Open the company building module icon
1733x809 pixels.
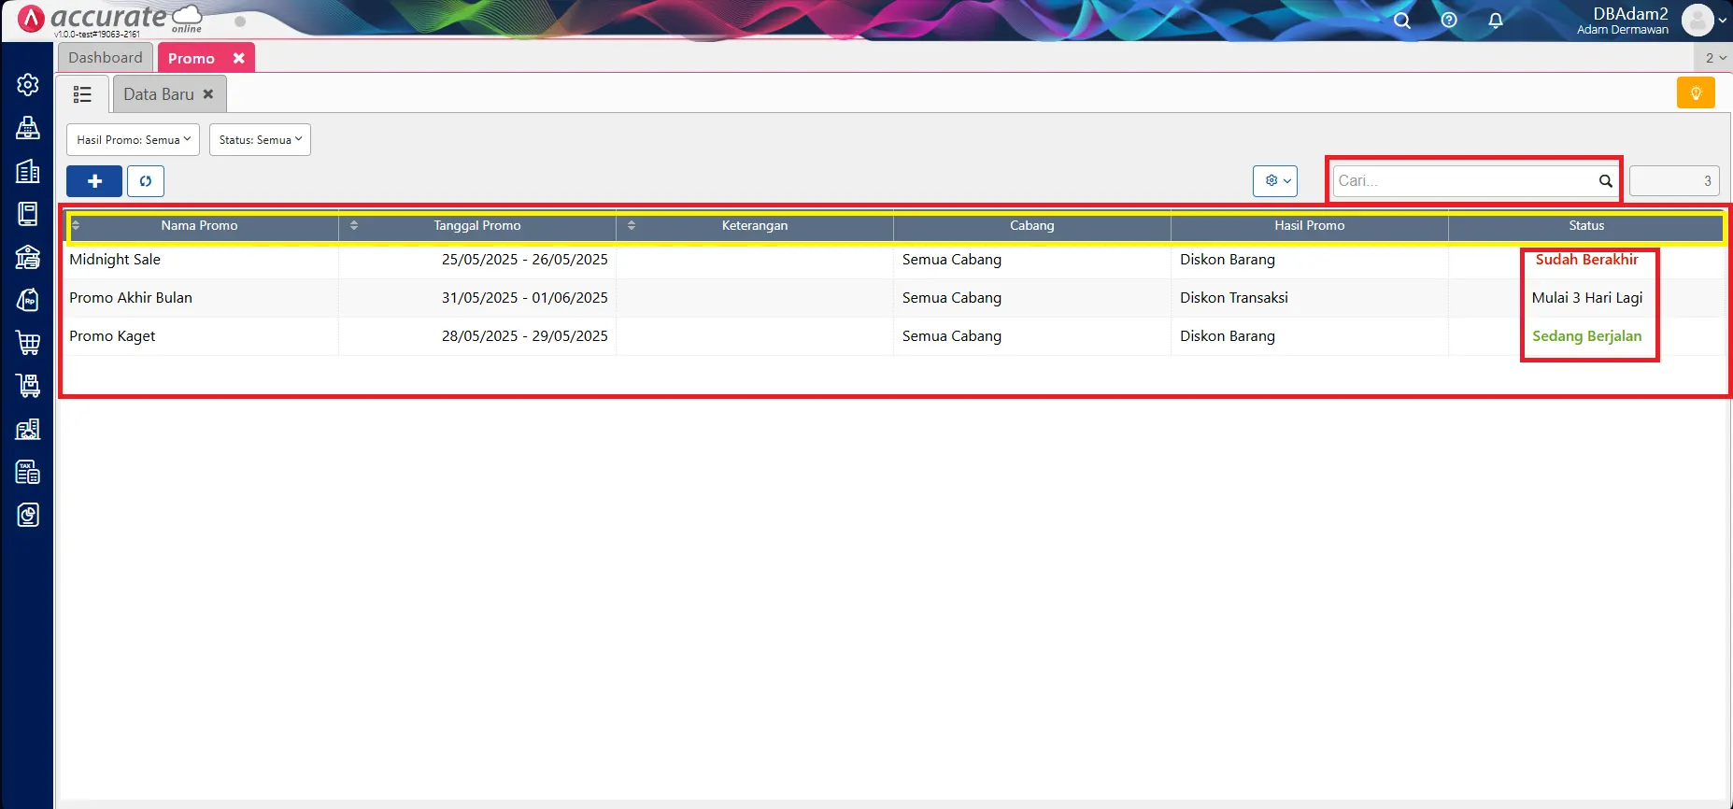pos(28,171)
